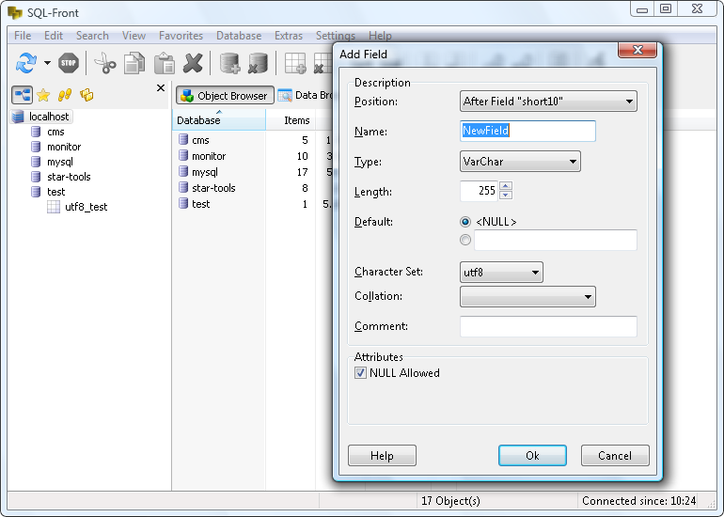Image resolution: width=724 pixels, height=517 pixels.
Task: Click the Paste clipboard icon
Action: pos(164,63)
